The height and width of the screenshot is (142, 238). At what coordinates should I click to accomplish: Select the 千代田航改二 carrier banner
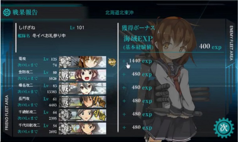[x=82, y=128]
